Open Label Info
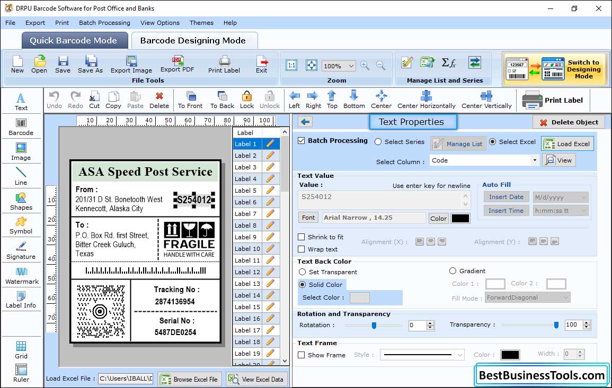The width and height of the screenshot is (612, 388). [21, 300]
